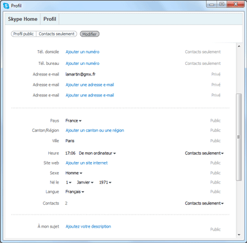Screen dimensions: 247x243
Task: Open the De mon ordinateur time dropdown
Action: tap(97, 153)
